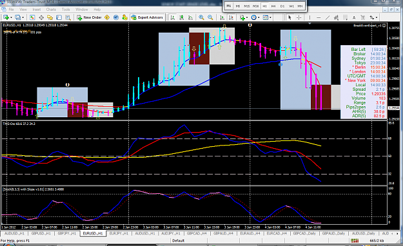The image size is (403, 246).
Task: Toggle Expert Advisors on or off
Action: click(x=147, y=17)
